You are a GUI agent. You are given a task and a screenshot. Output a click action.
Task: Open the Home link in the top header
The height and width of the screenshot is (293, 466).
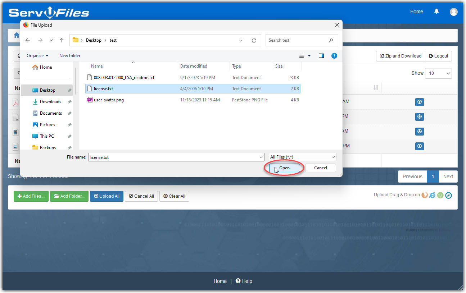(416, 12)
